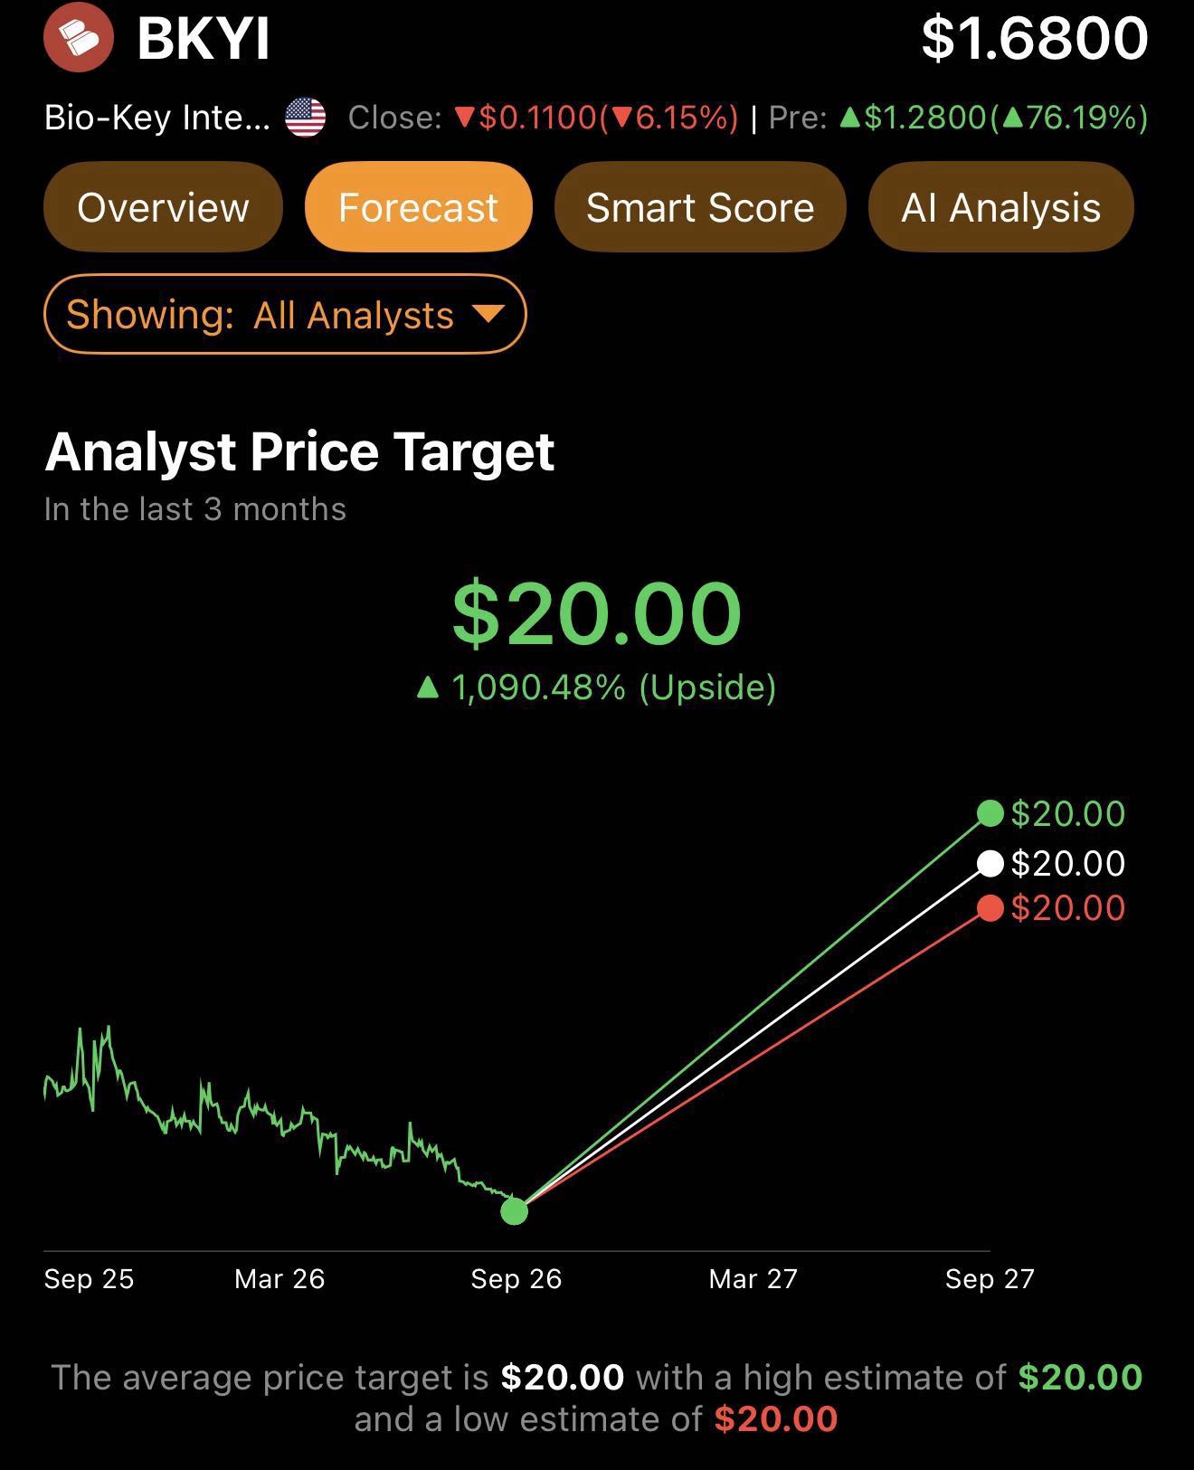Tap the green current price marker dot
The height and width of the screenshot is (1470, 1194).
(x=514, y=1210)
